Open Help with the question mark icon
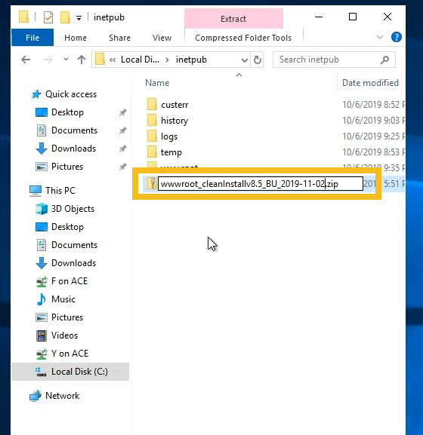Screen dimensions: 423x435 [397, 37]
